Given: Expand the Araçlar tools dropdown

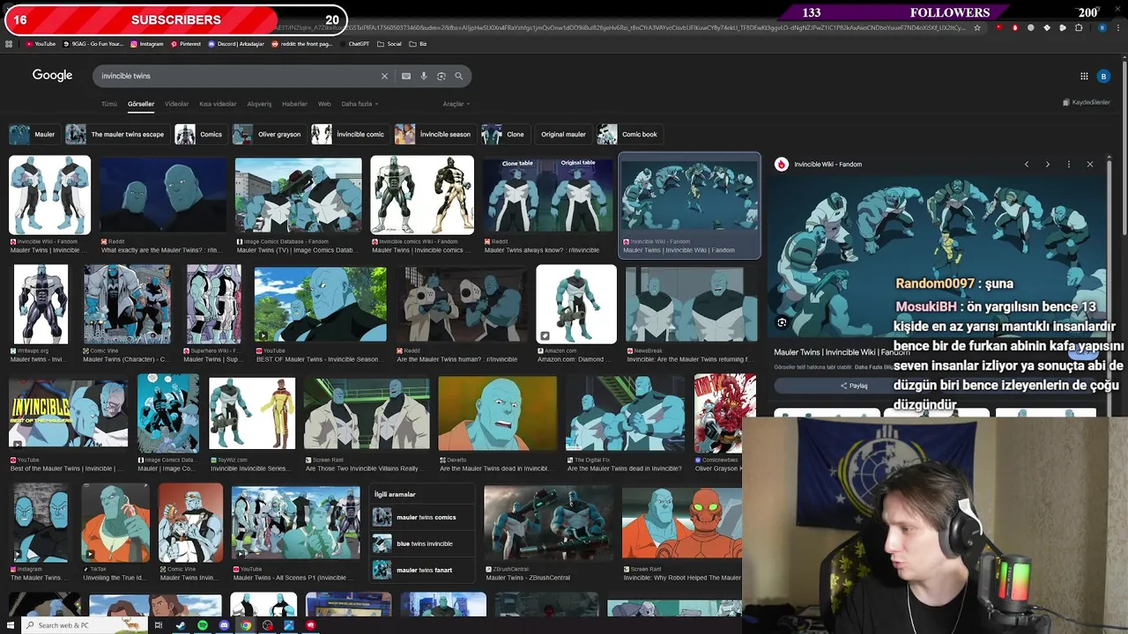Looking at the screenshot, I should [455, 104].
